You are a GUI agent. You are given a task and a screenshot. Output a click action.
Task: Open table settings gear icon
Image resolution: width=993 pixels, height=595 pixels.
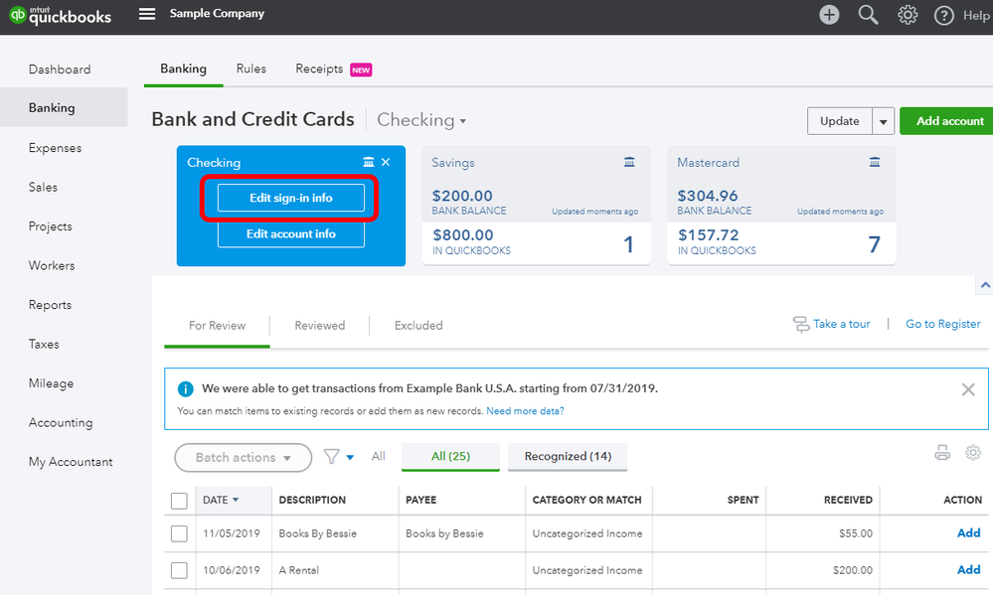pos(973,453)
